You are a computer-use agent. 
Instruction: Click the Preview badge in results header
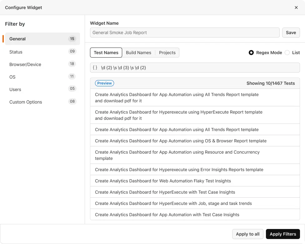coord(104,83)
